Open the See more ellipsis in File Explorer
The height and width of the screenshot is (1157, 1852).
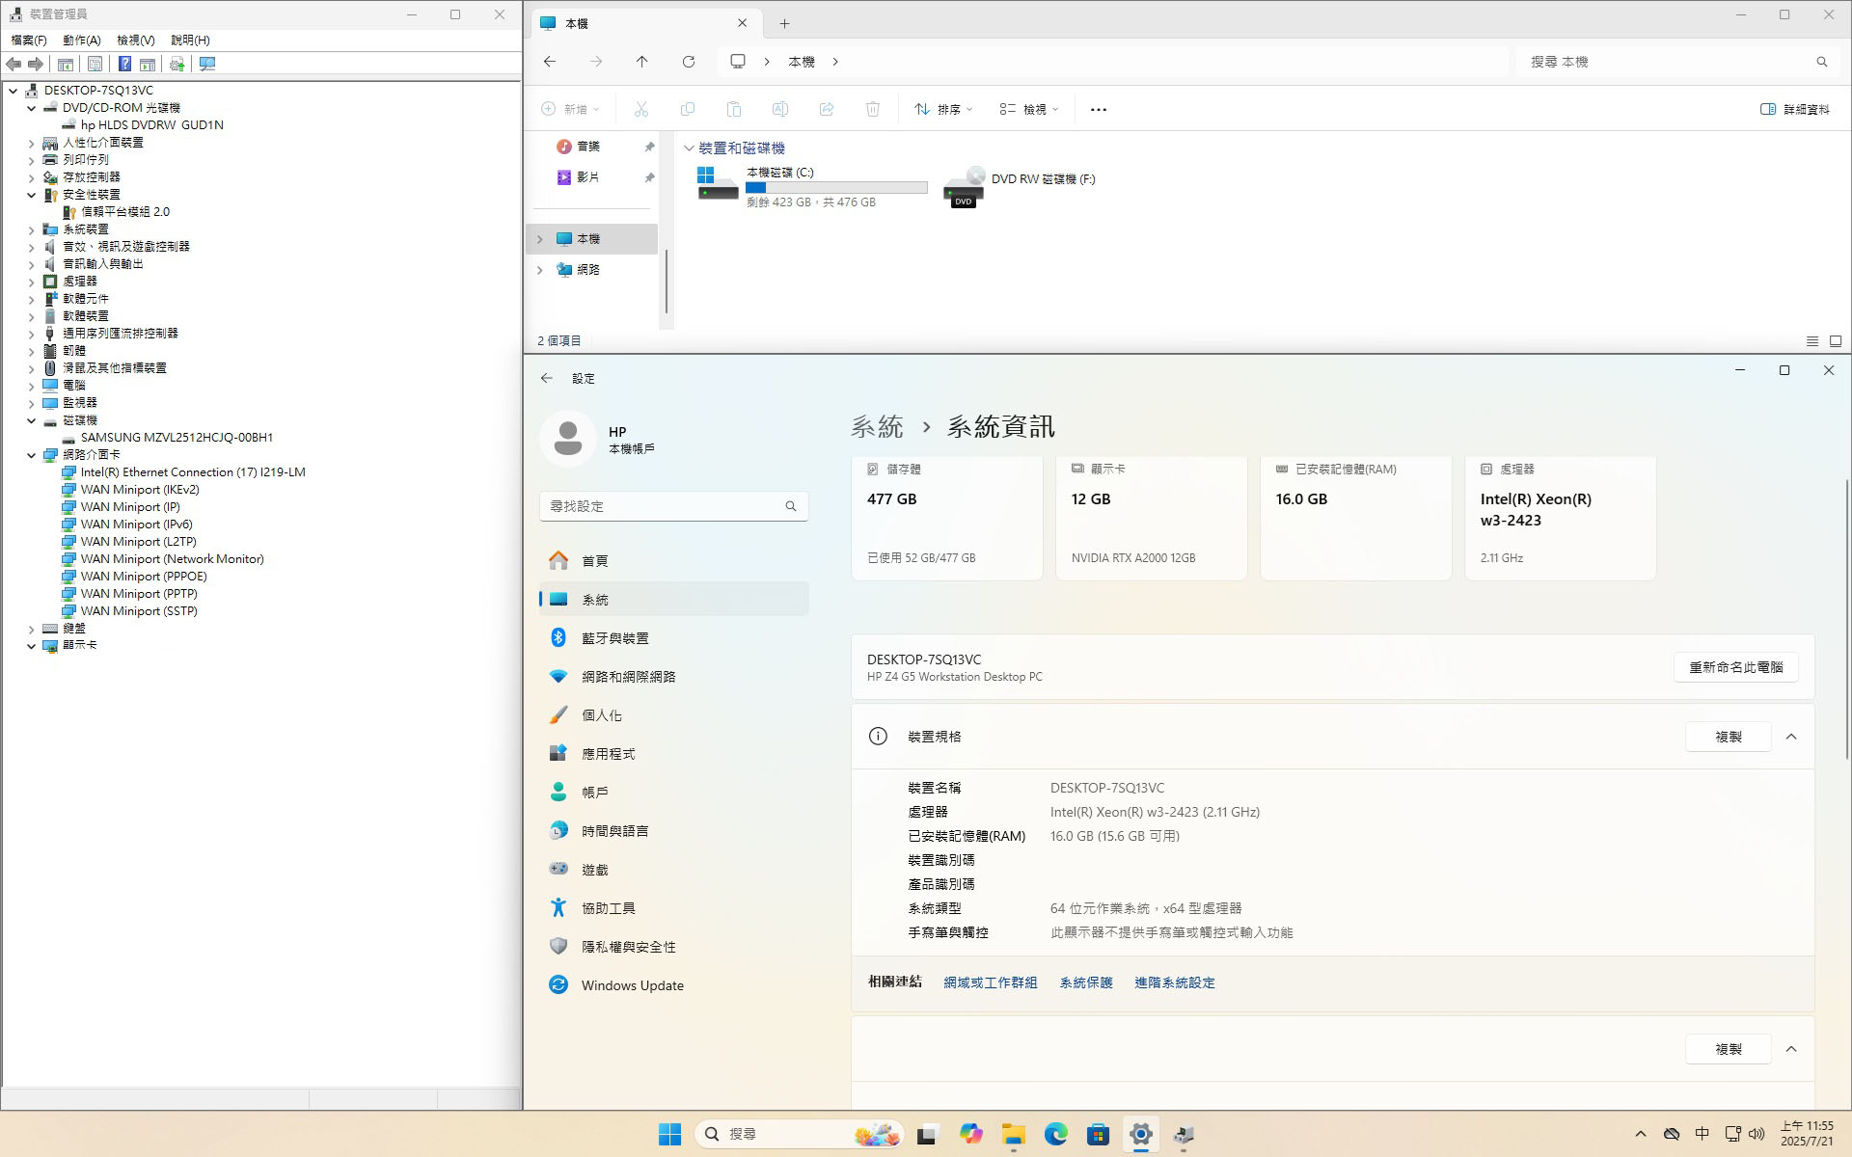point(1099,109)
